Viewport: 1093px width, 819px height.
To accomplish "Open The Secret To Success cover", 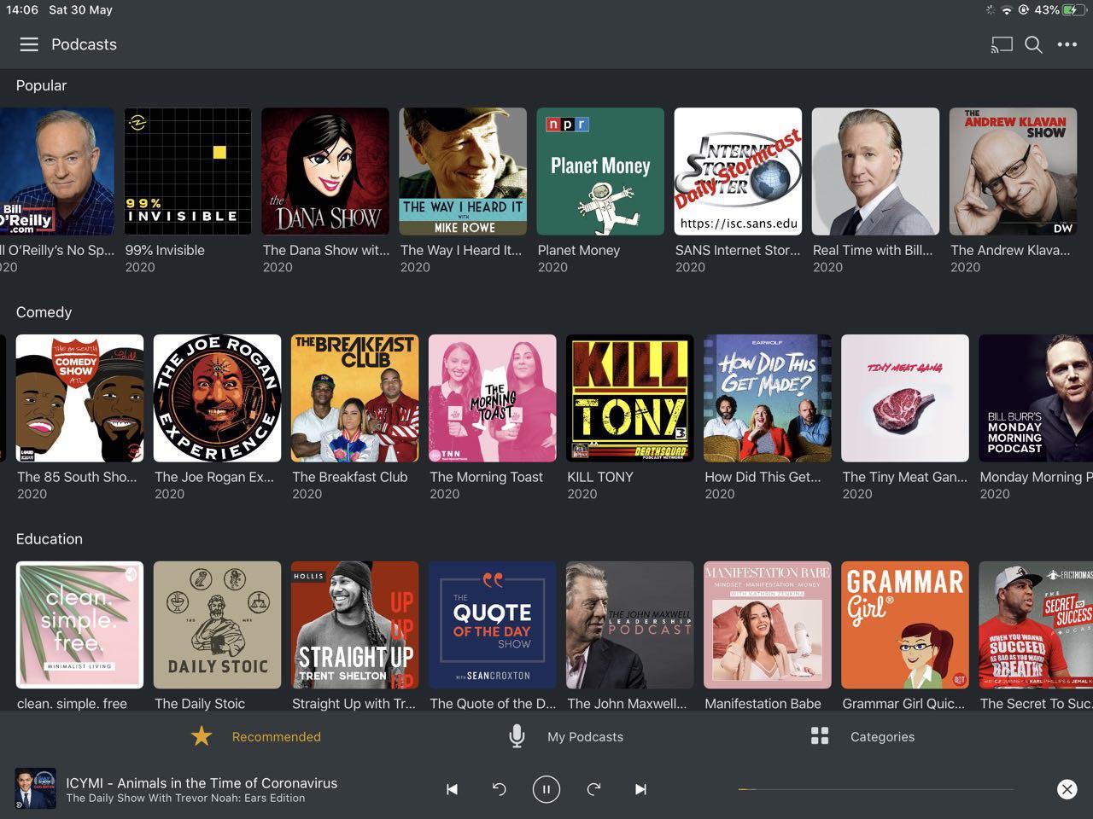I will pyautogui.click(x=1036, y=624).
